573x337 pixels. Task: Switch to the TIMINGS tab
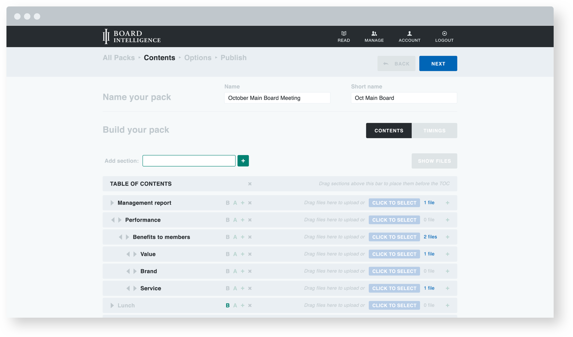(x=434, y=130)
